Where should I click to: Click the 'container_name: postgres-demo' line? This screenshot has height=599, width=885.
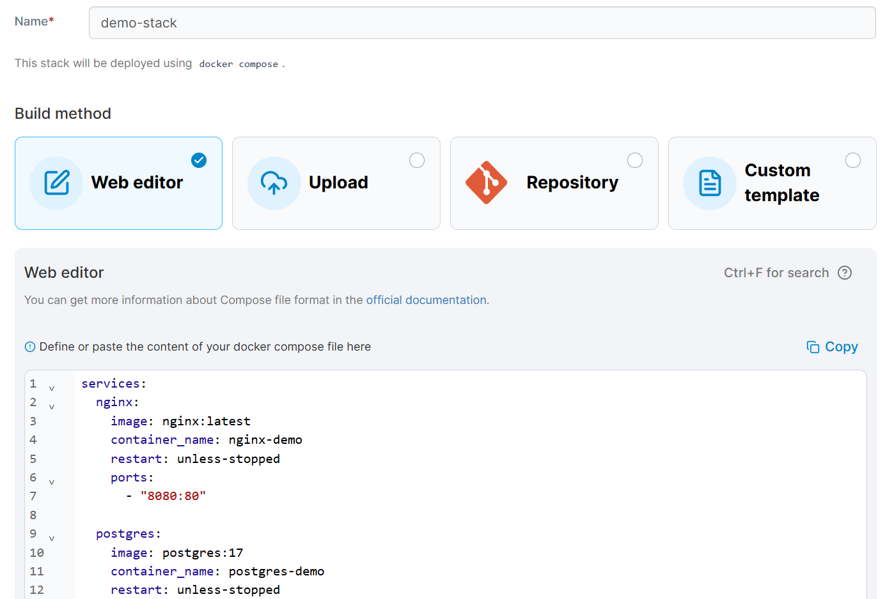217,572
